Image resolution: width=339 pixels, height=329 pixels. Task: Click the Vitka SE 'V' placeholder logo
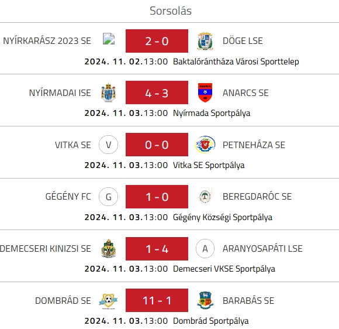(108, 145)
